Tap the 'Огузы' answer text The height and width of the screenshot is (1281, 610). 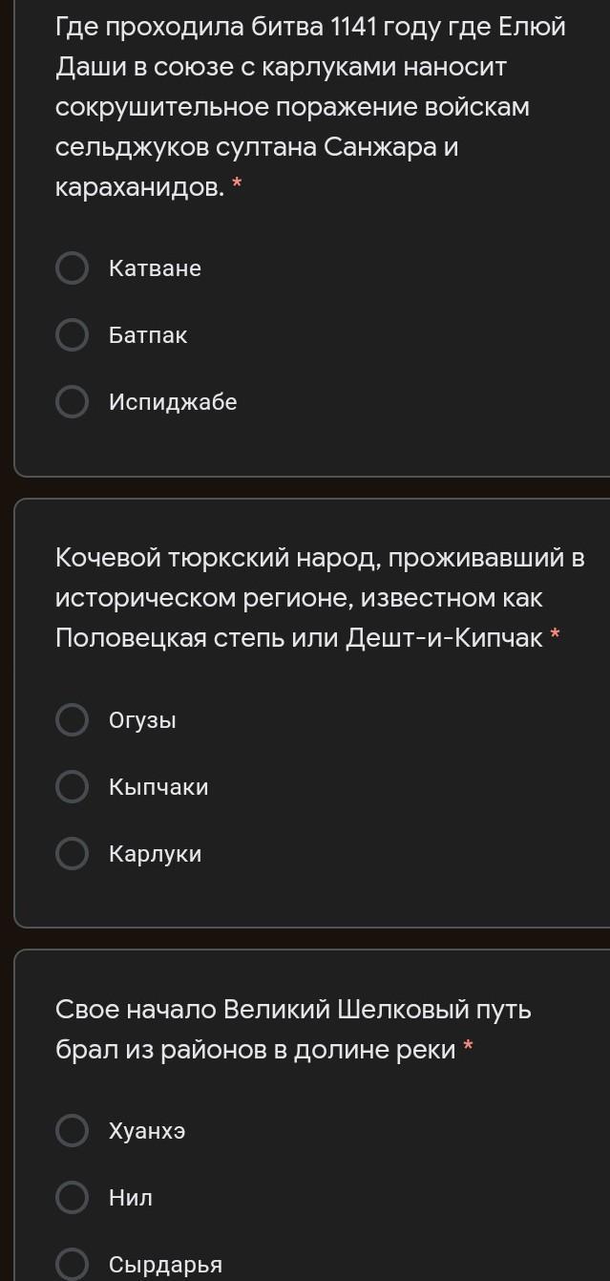[x=142, y=720]
